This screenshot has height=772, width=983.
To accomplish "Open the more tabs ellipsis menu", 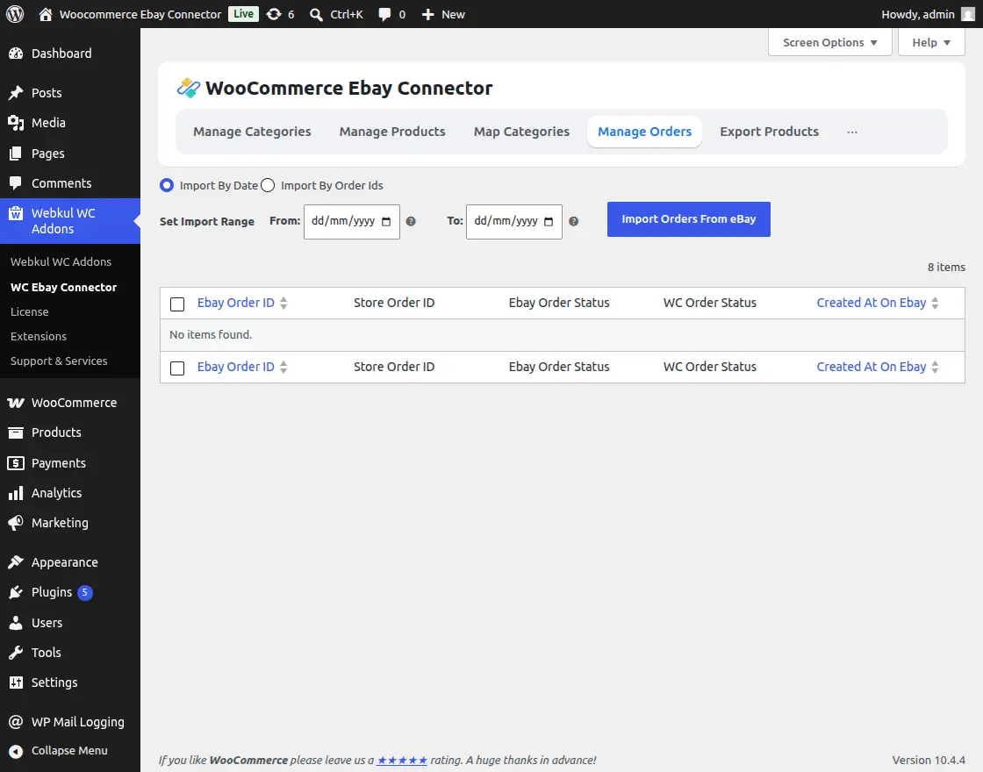I will (x=852, y=132).
